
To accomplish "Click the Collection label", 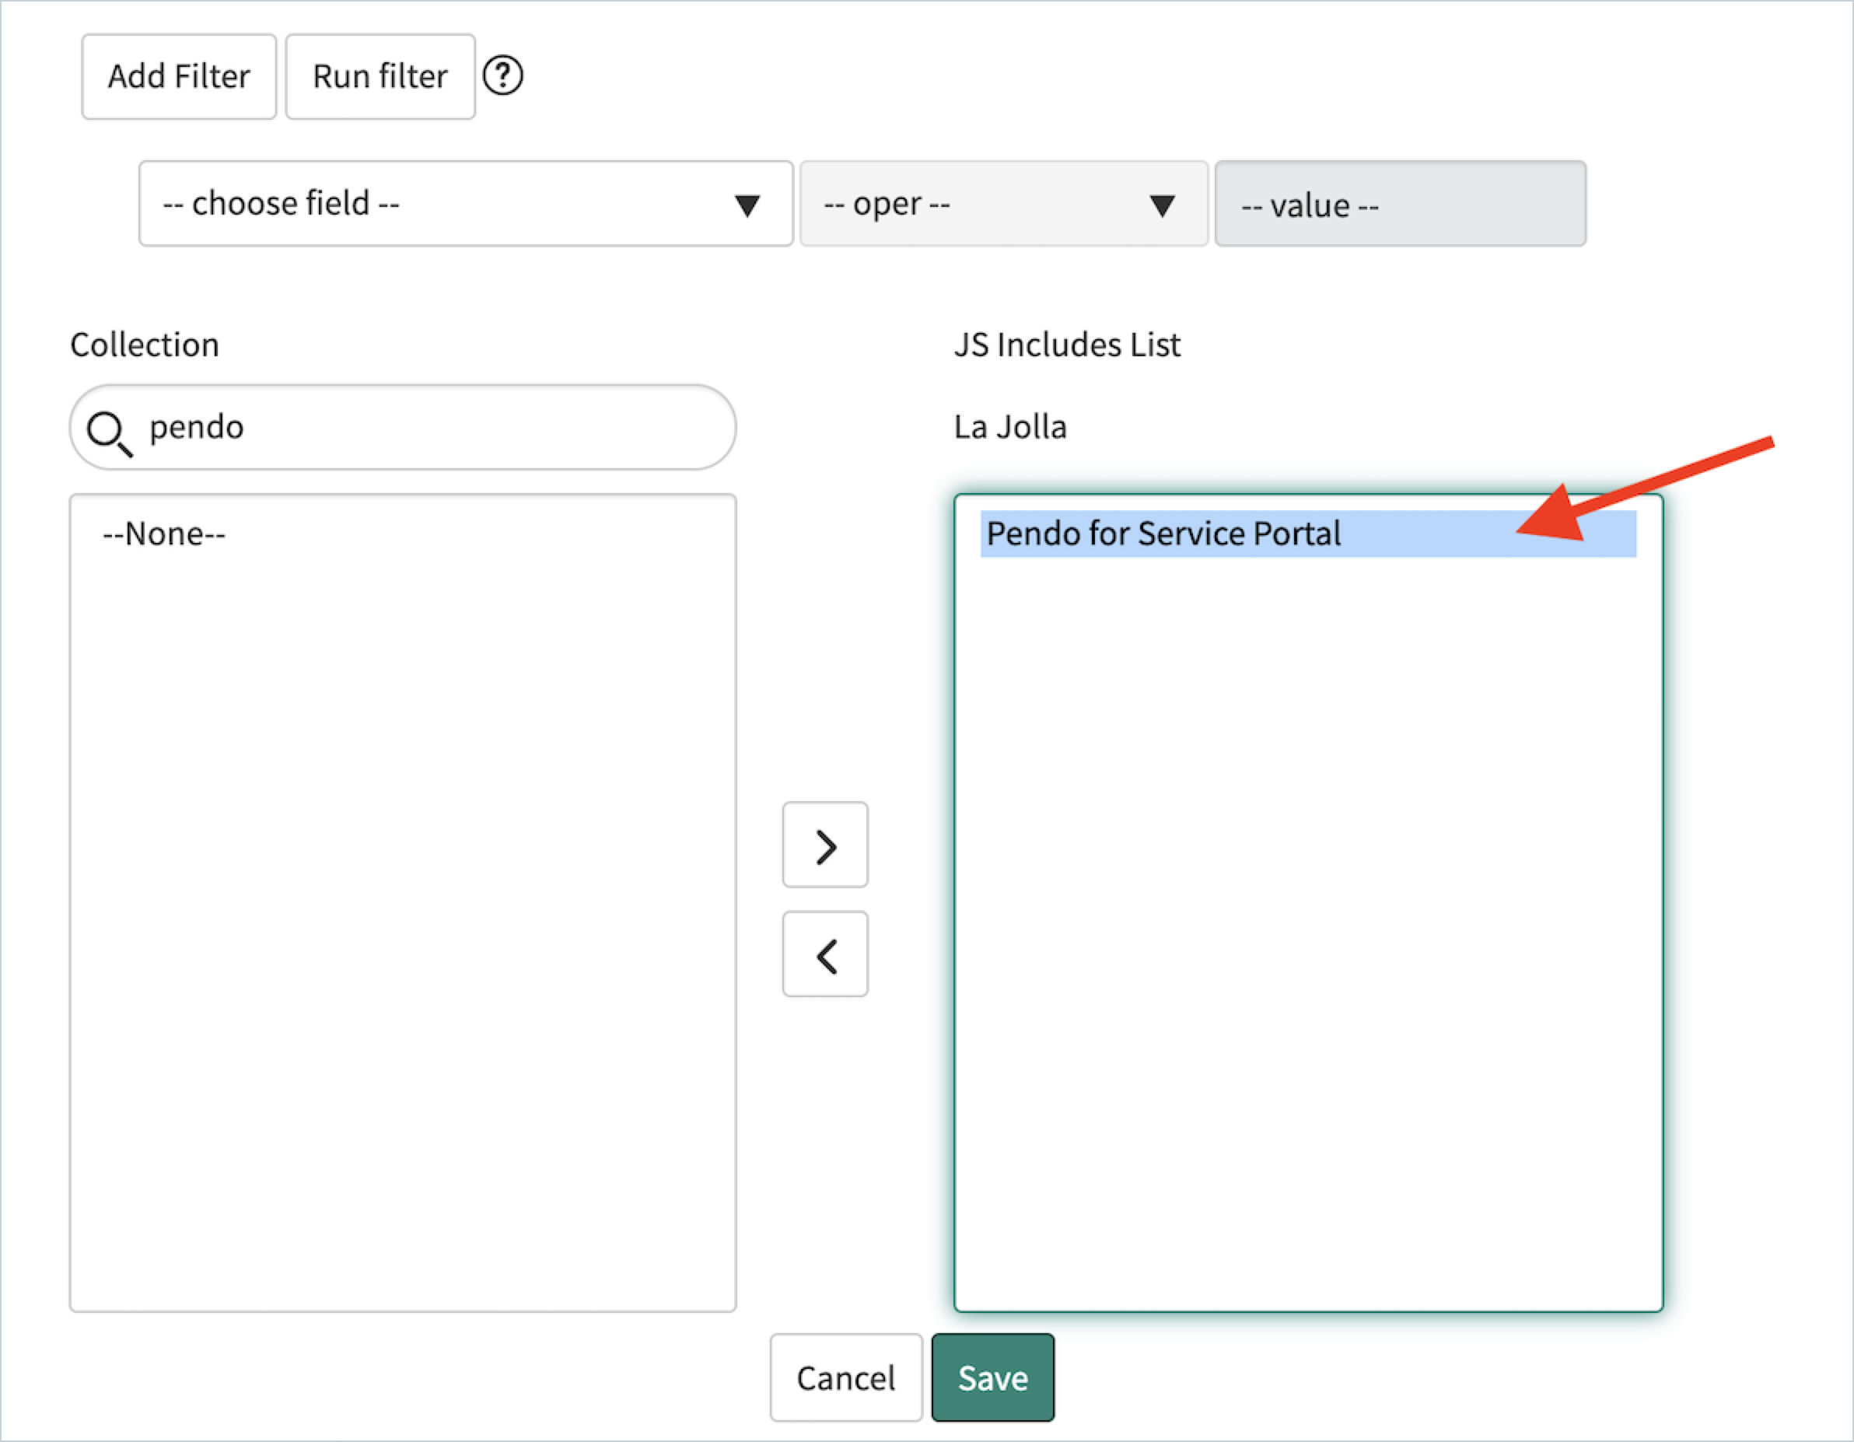I will [x=145, y=345].
